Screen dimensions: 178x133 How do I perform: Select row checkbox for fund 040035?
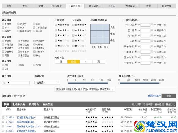[3, 122]
